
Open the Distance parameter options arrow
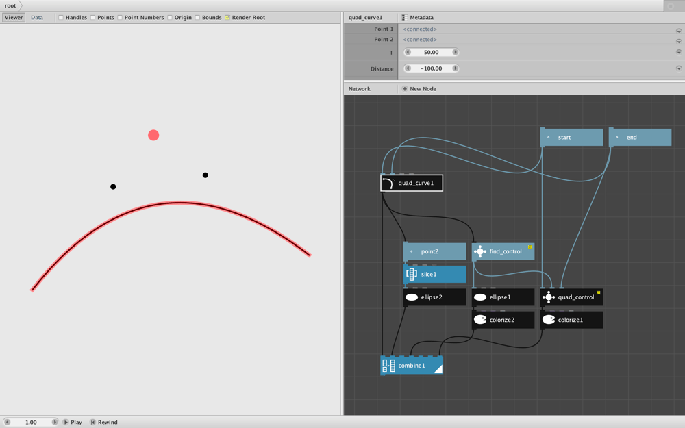pyautogui.click(x=679, y=68)
